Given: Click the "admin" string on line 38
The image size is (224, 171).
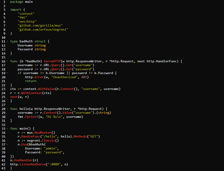Looking at the screenshot, I should pos(51,149).
